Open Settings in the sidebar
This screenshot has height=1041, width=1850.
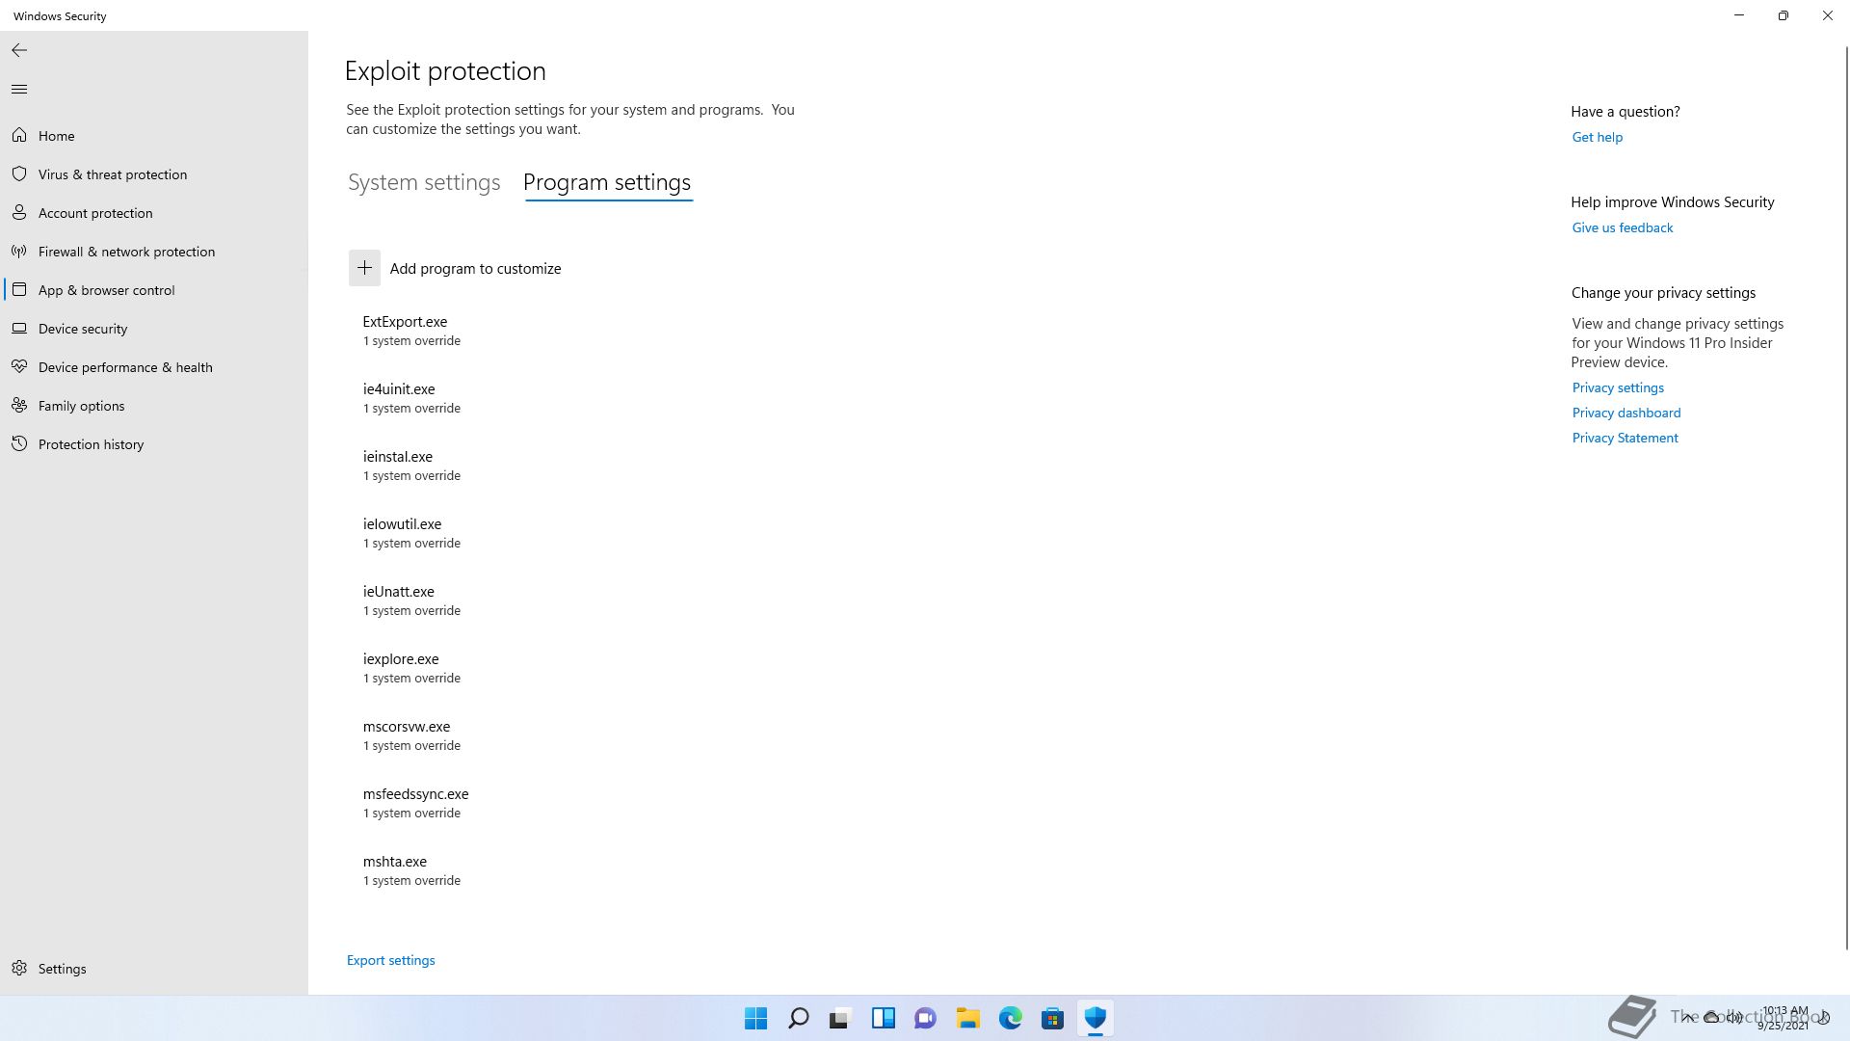154,969
